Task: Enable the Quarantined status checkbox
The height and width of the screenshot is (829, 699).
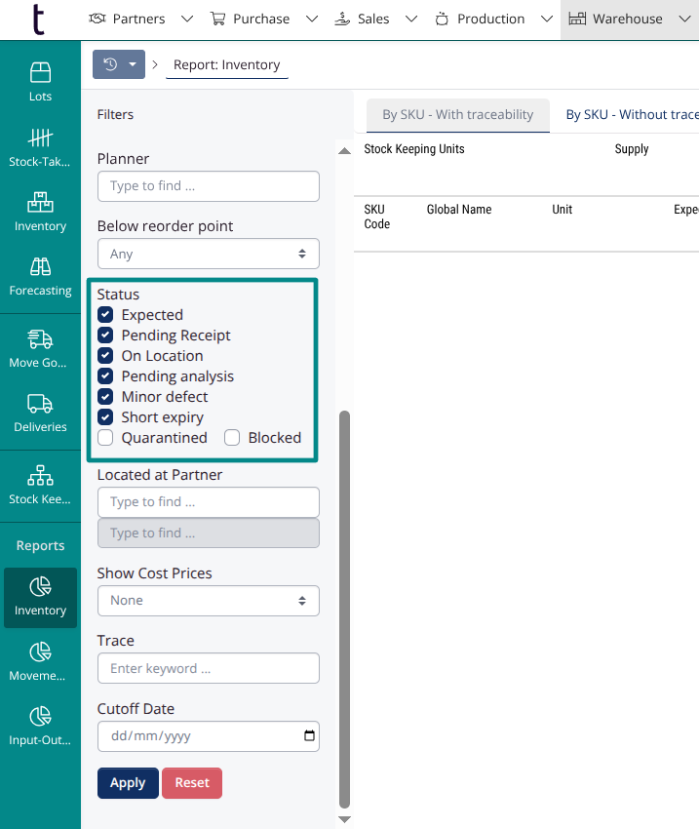Action: [x=105, y=438]
